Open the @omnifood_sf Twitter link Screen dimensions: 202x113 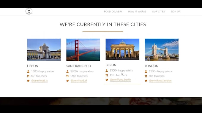79,81
